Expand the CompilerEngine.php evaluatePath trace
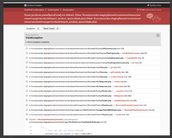Image resolution: width=172 pixels, height=138 pixels. tap(27, 58)
